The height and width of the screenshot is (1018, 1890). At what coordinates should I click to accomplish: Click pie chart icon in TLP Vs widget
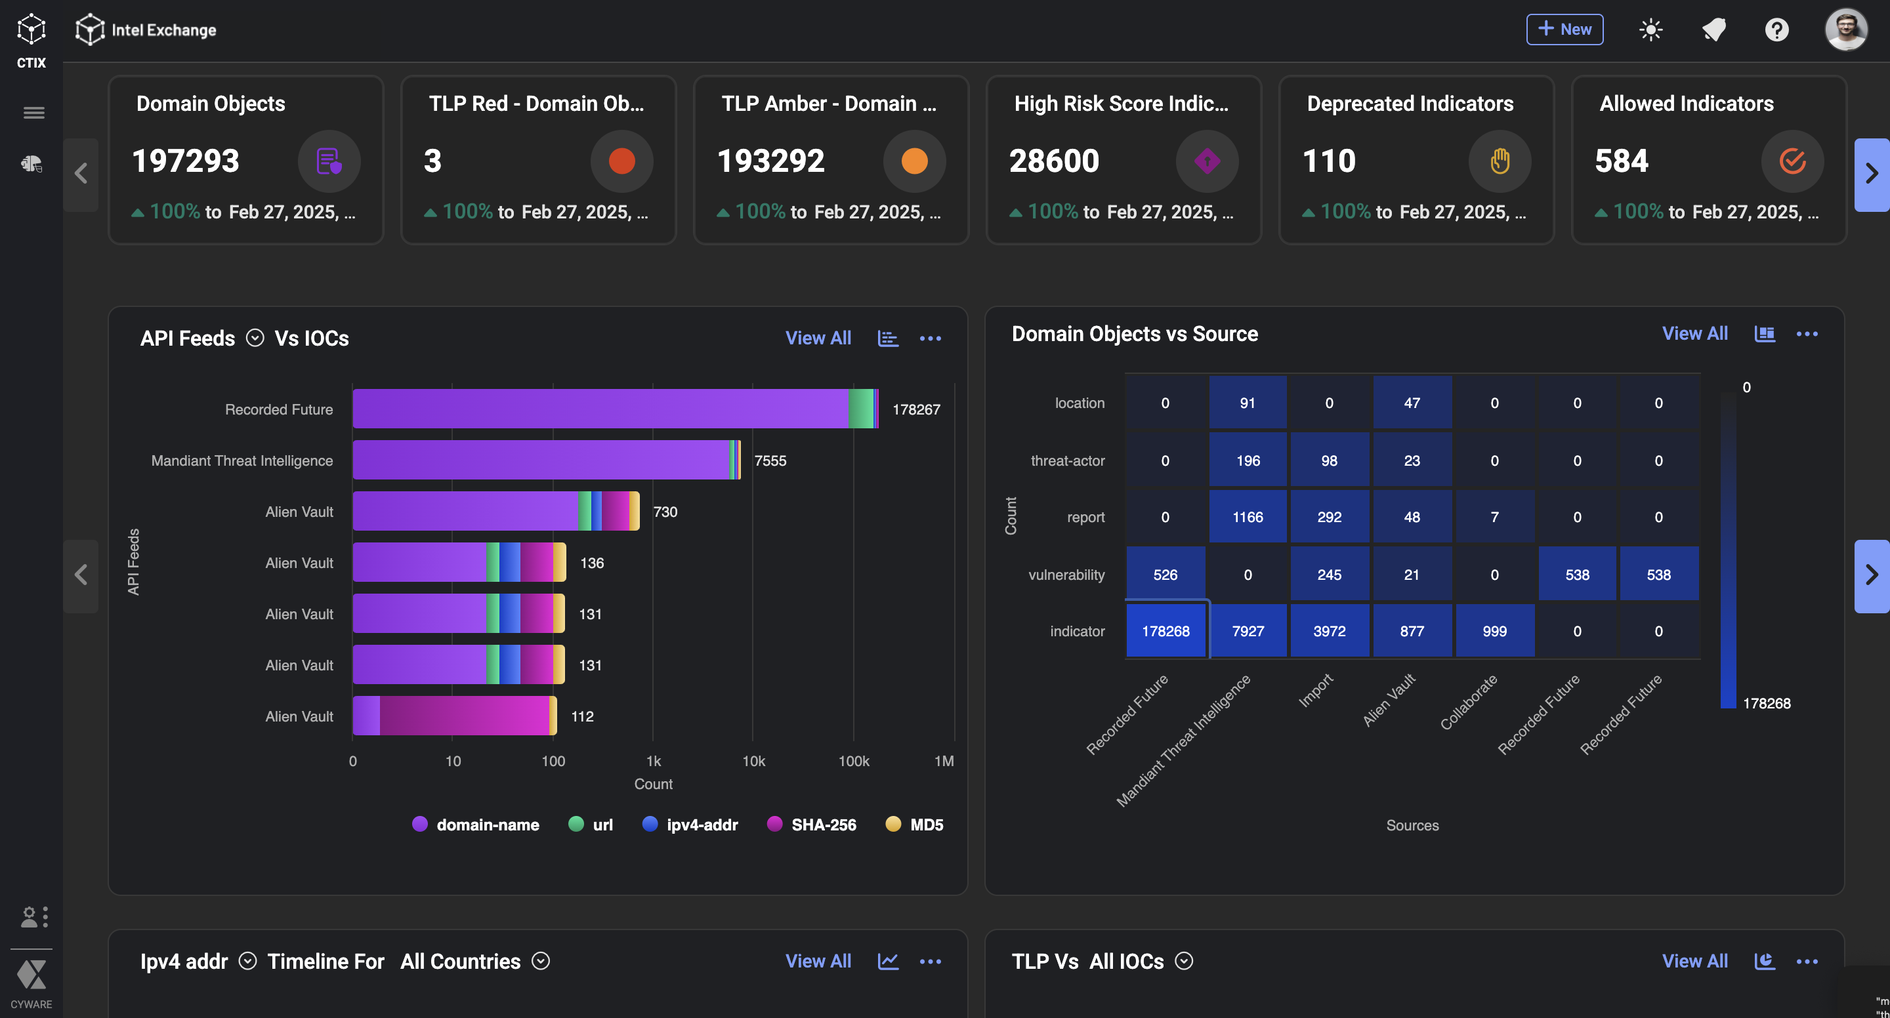coord(1765,961)
